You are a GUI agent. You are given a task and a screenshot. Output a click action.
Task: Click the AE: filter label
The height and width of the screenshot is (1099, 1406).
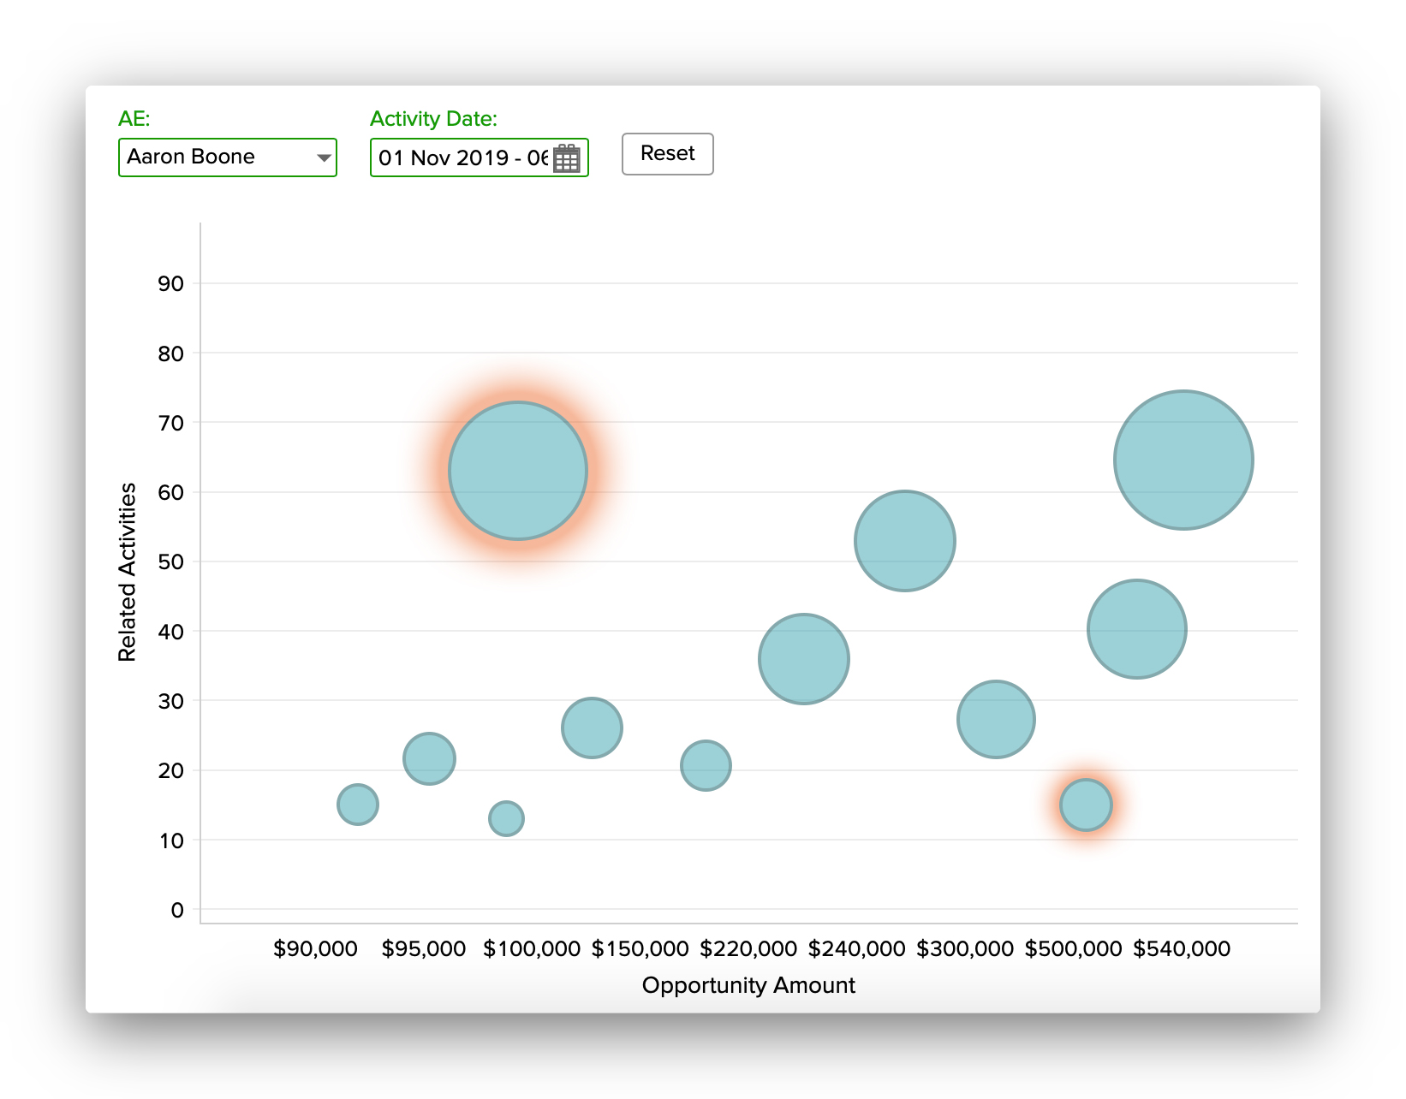(x=134, y=119)
